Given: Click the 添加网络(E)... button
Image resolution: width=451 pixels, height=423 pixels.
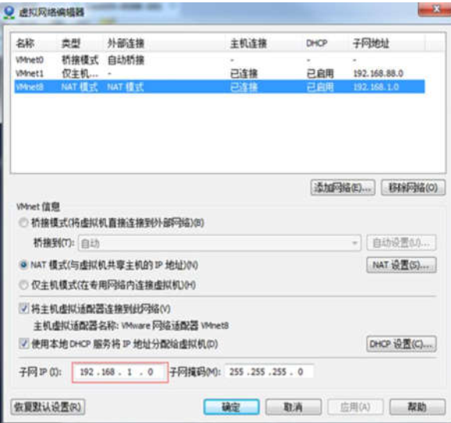Looking at the screenshot, I should [343, 188].
